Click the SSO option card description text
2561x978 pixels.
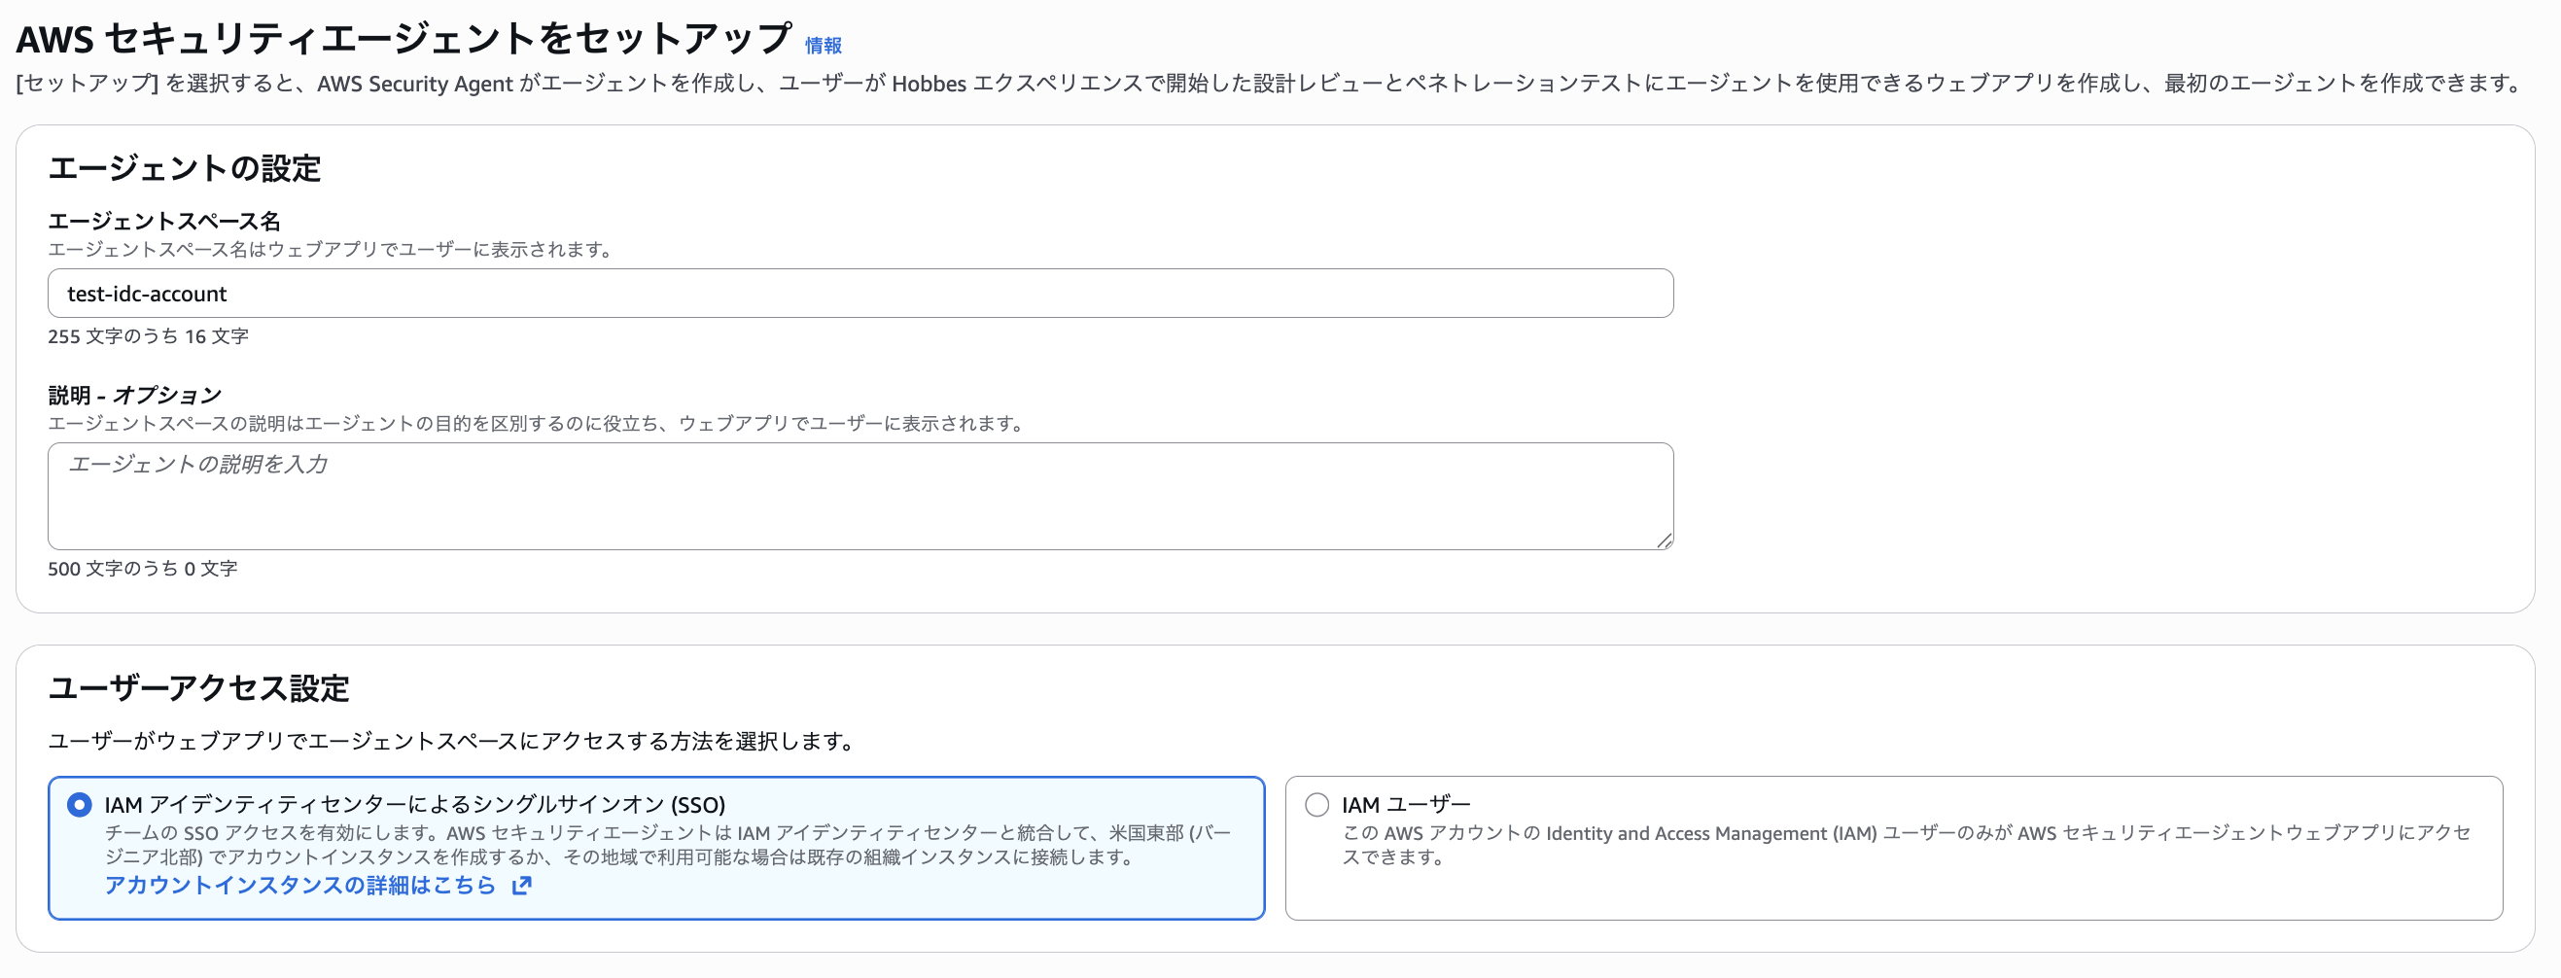click(x=666, y=844)
